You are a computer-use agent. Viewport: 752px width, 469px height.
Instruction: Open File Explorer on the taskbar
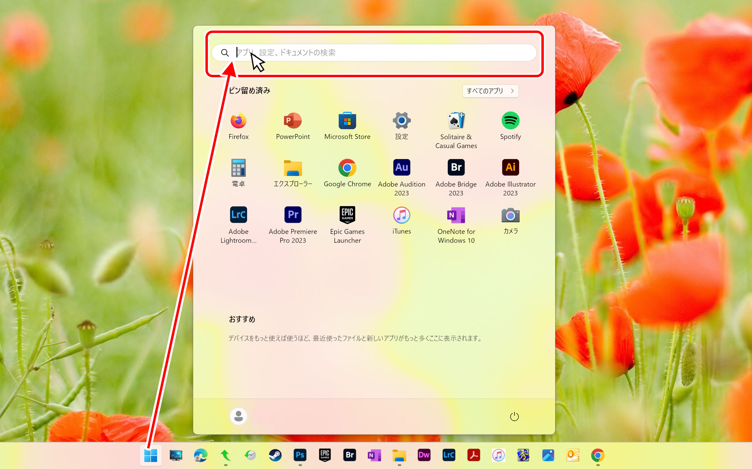399,455
